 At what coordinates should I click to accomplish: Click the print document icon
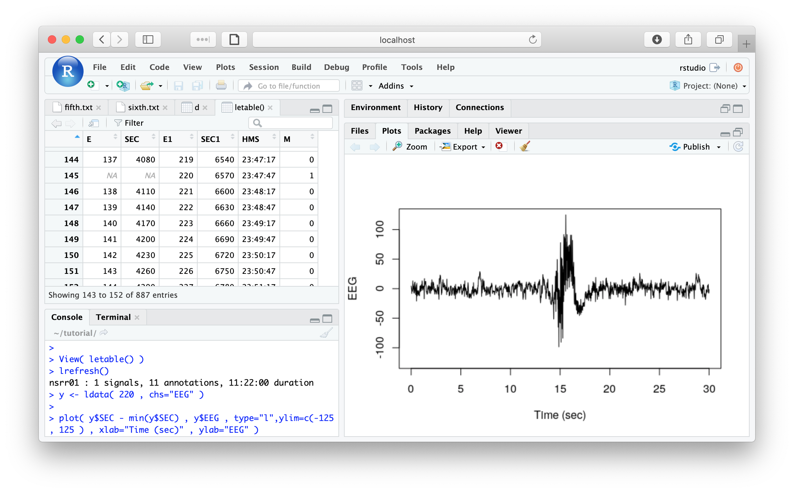tap(221, 86)
